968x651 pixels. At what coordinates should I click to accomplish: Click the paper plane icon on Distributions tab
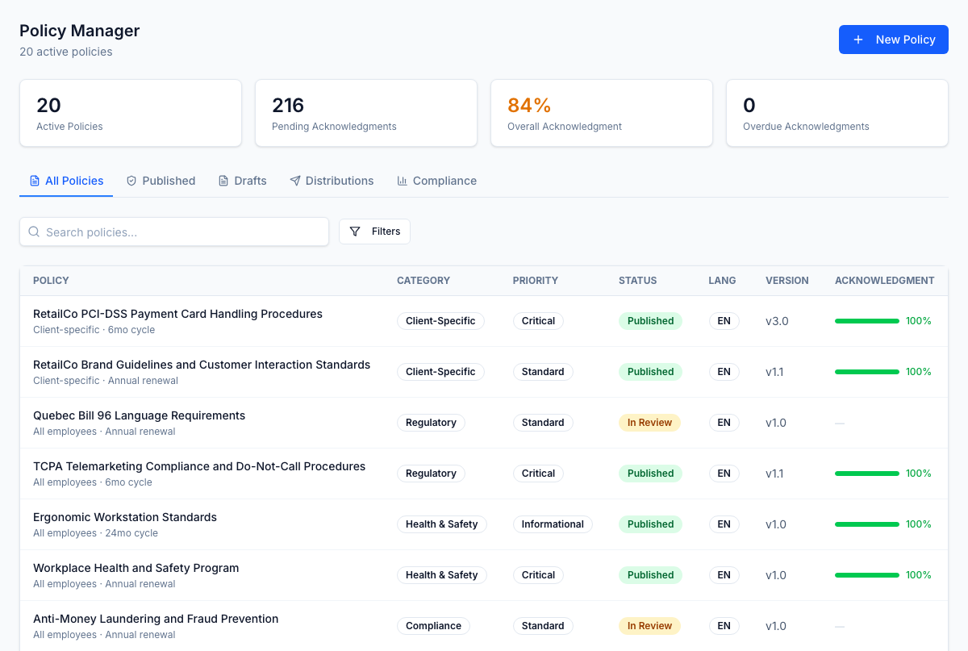click(x=295, y=181)
